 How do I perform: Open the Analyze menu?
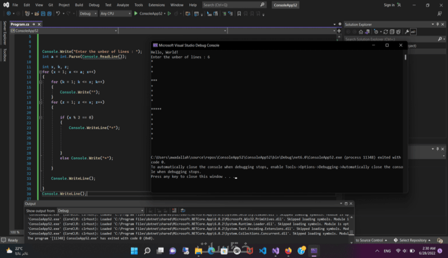click(x=123, y=5)
